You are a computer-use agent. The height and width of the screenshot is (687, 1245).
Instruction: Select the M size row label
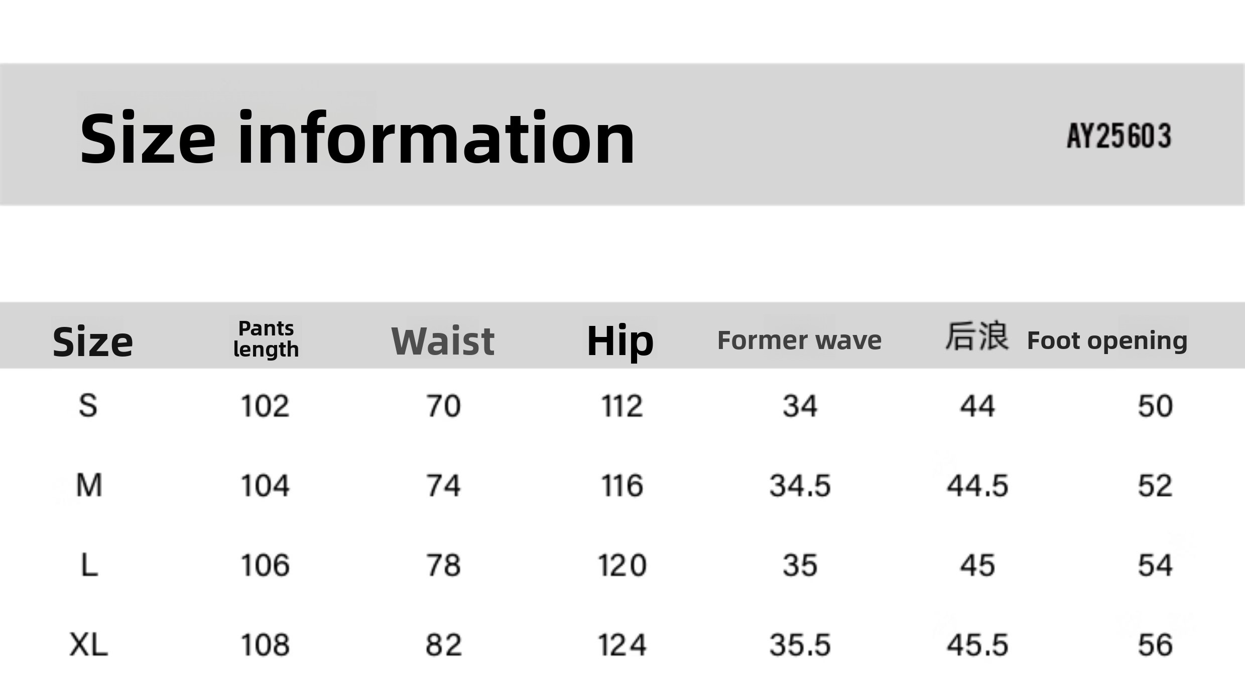click(89, 485)
